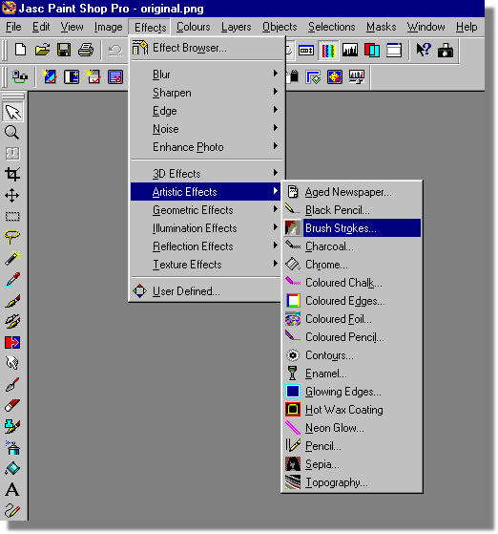Toggle the layer palette button
The height and width of the screenshot is (534, 498).
pyautogui.click(x=372, y=51)
